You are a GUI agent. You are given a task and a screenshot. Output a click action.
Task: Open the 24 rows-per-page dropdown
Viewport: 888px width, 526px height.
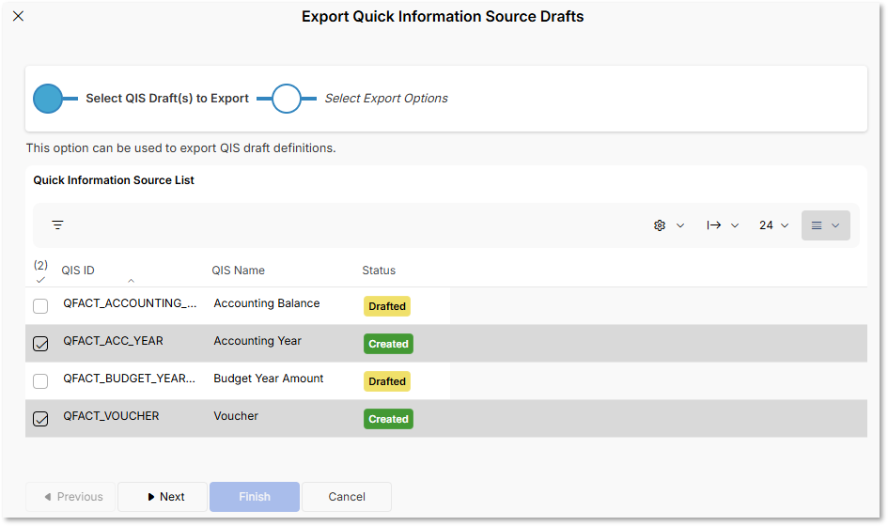[x=773, y=225]
